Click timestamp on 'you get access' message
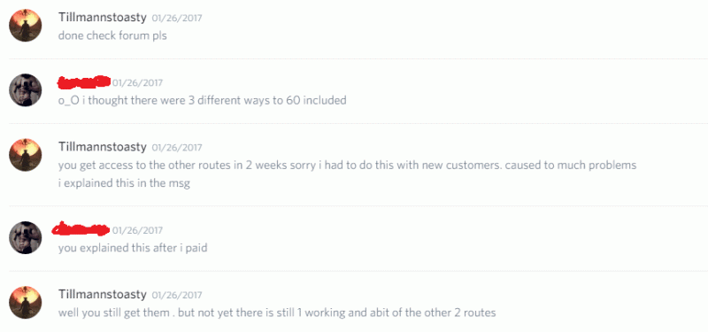 (177, 148)
